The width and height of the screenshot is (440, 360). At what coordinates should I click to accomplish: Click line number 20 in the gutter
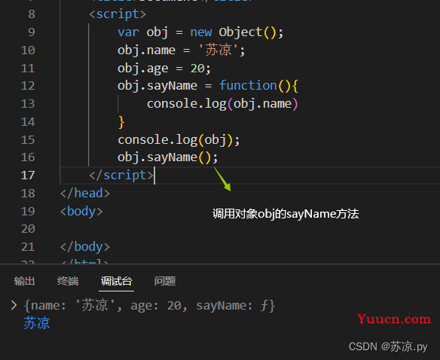tap(28, 229)
